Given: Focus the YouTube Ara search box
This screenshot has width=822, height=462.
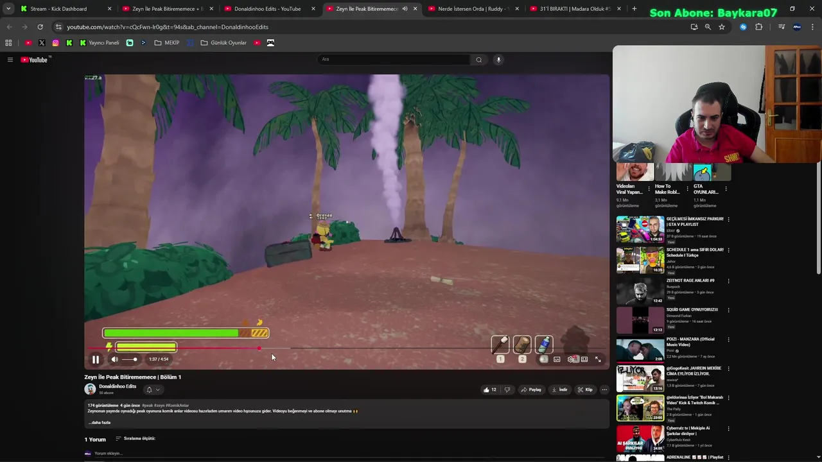Looking at the screenshot, I should point(394,59).
